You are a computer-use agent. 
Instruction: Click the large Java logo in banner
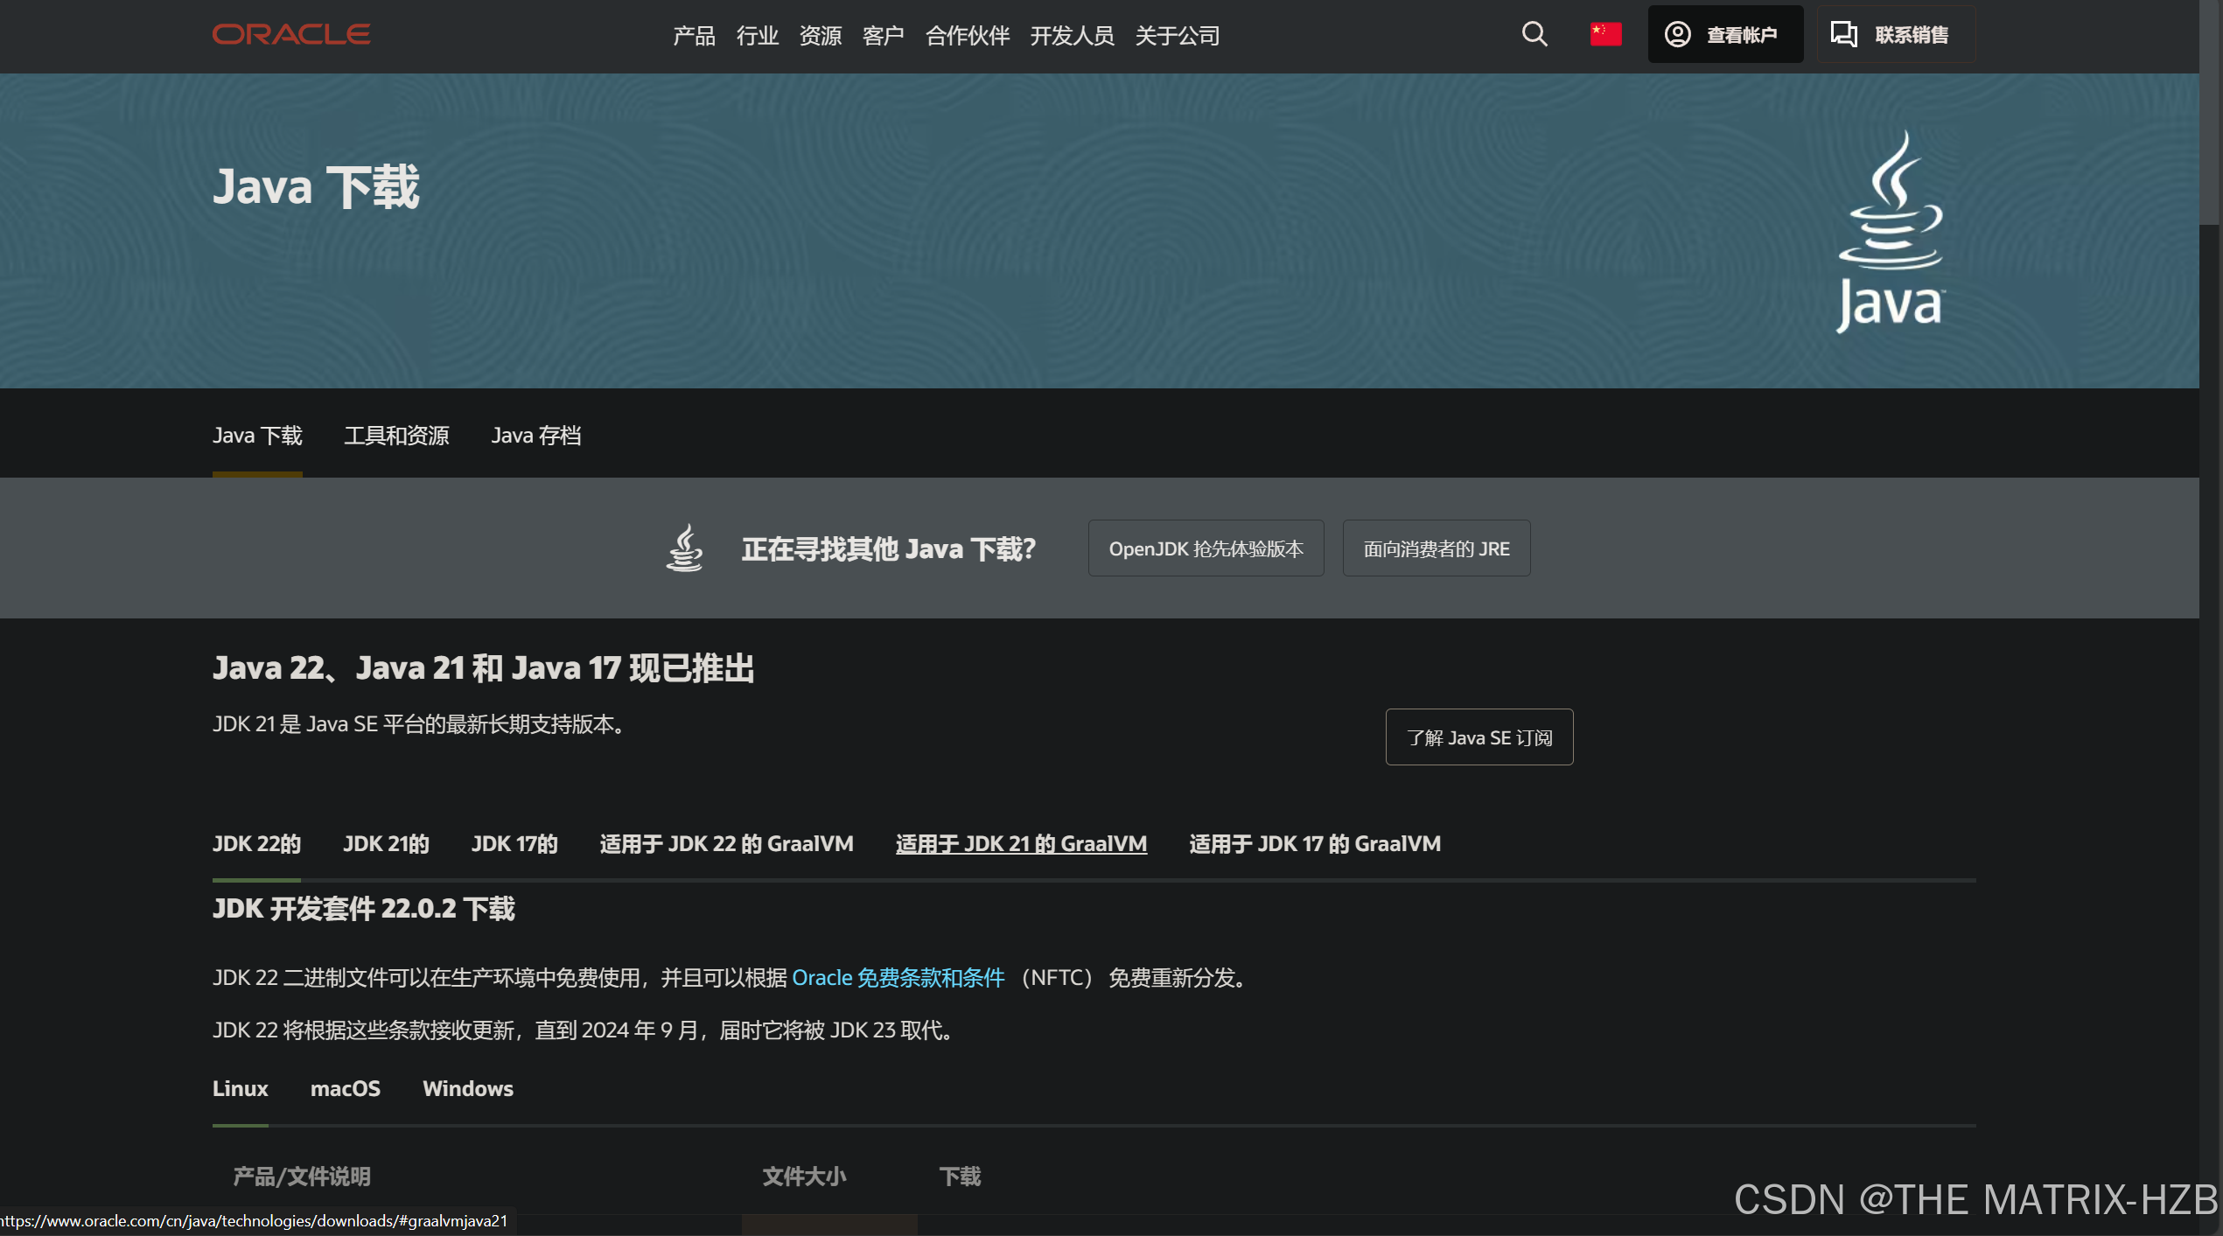[1891, 232]
